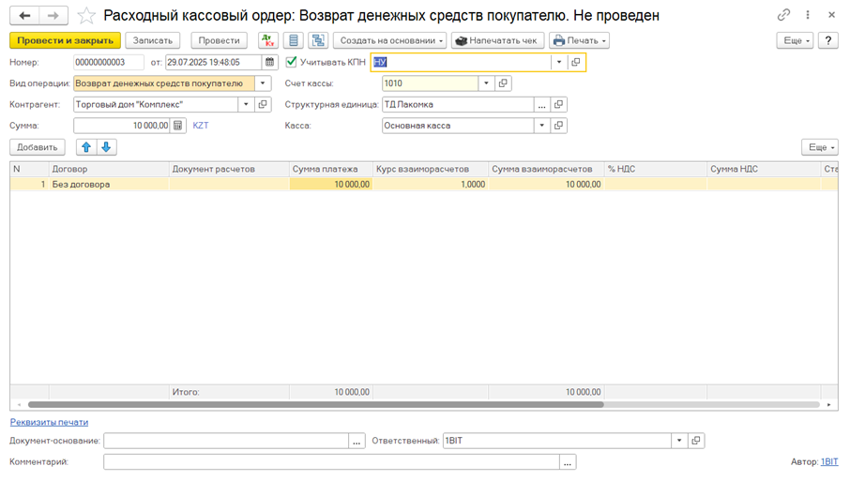
Task: Open the Создать на основании menu
Action: pos(389,40)
